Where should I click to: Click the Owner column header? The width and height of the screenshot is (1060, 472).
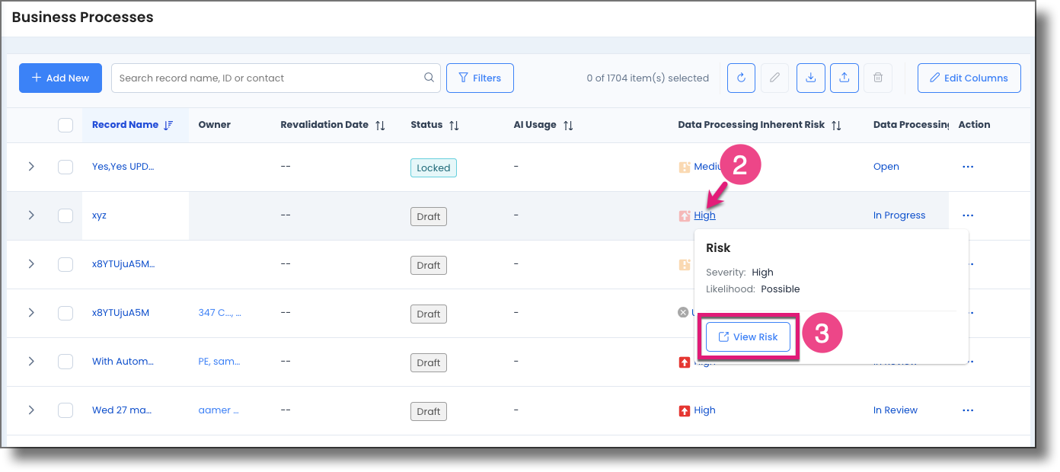[x=214, y=125]
